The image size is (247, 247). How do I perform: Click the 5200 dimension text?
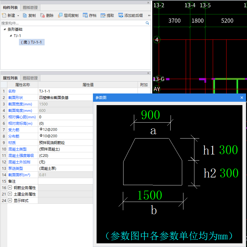point(227,21)
